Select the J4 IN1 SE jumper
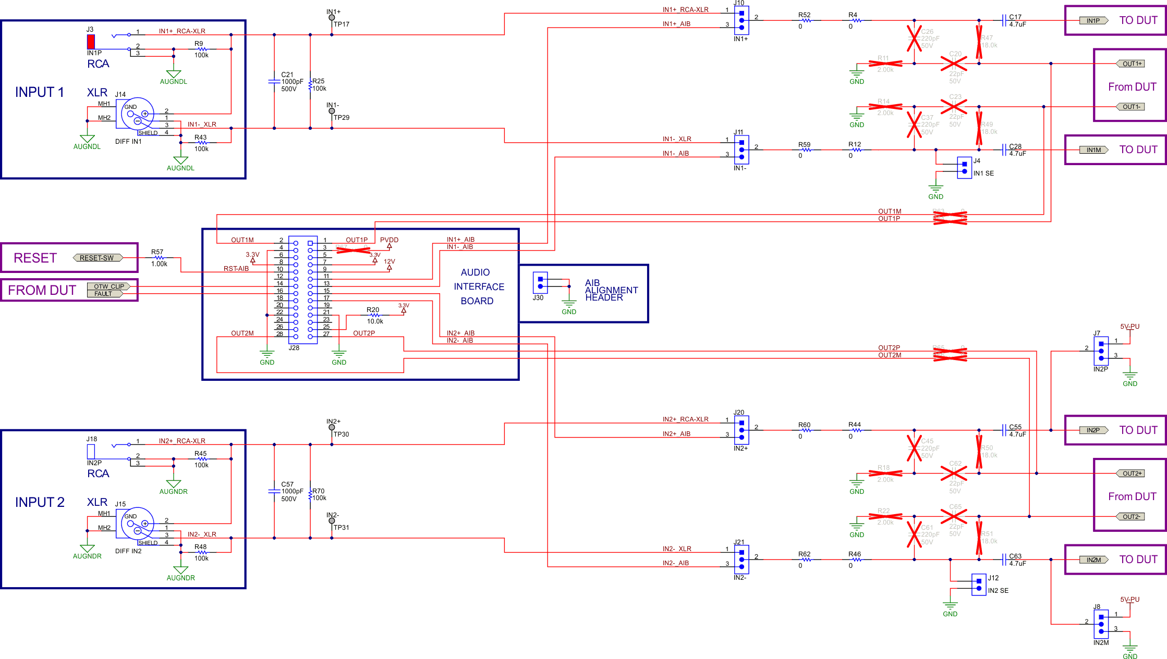This screenshot has width=1167, height=659. [x=964, y=167]
